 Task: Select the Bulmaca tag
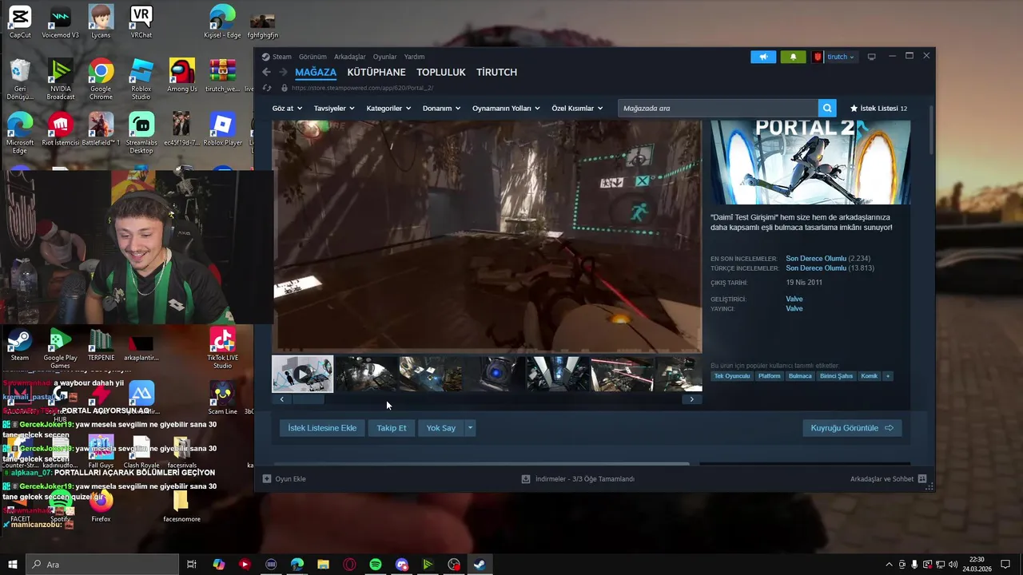pyautogui.click(x=800, y=376)
